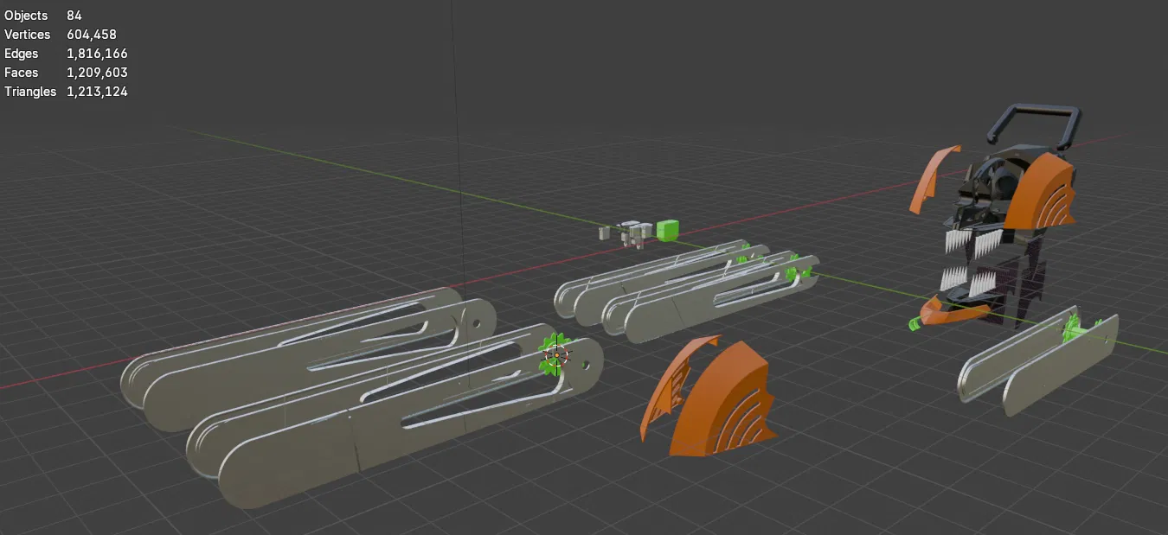The width and height of the screenshot is (1168, 535).
Task: Select the black handle bar on chainsaw head
Action: 1034,126
